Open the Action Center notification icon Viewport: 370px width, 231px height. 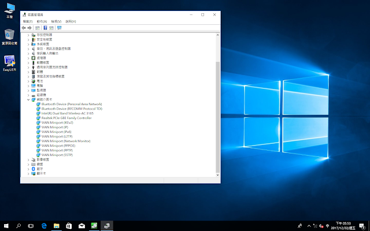(x=362, y=226)
